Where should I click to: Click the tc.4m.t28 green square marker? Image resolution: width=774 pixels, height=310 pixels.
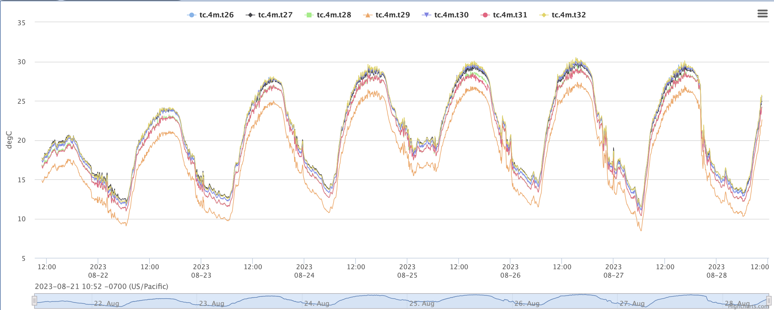[309, 15]
